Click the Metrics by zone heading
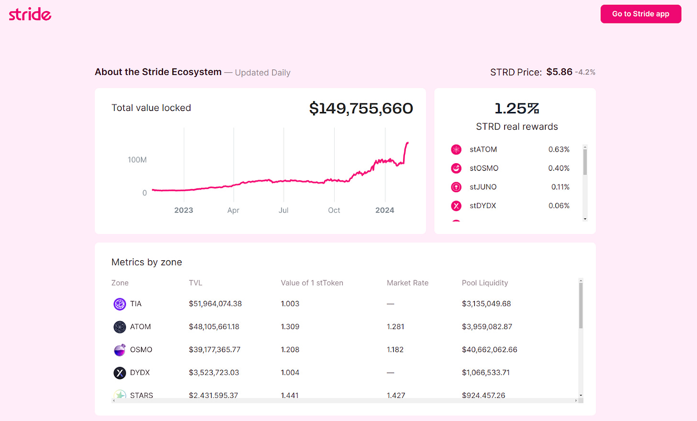697x421 pixels. coord(146,262)
